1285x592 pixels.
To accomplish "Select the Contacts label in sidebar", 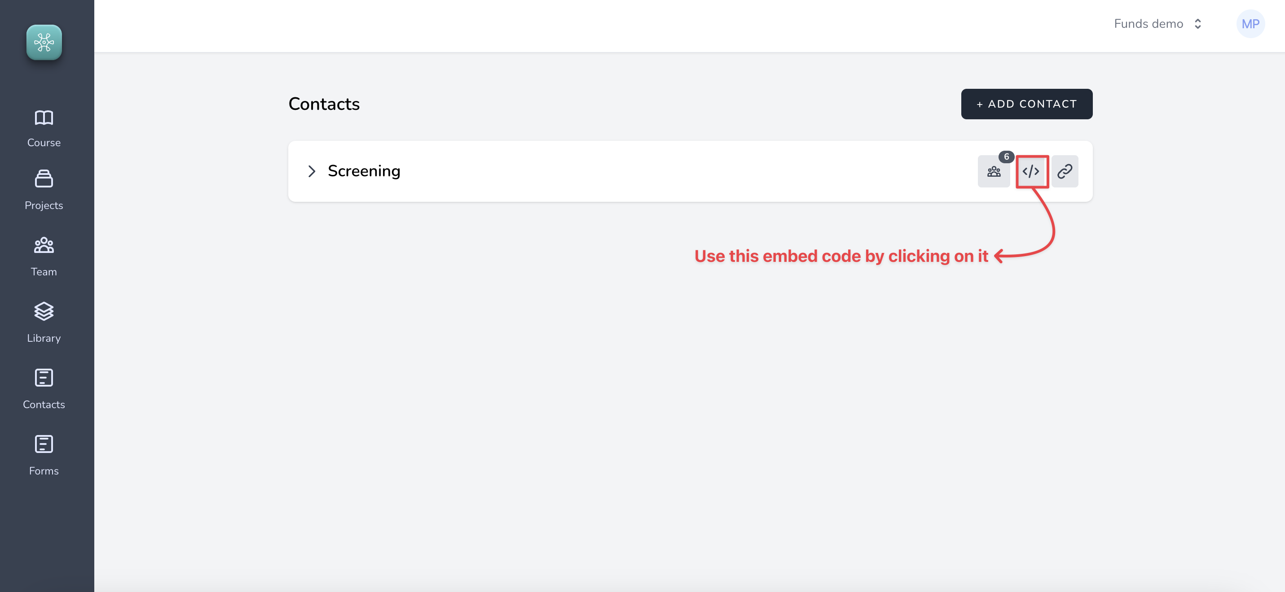I will click(x=44, y=405).
